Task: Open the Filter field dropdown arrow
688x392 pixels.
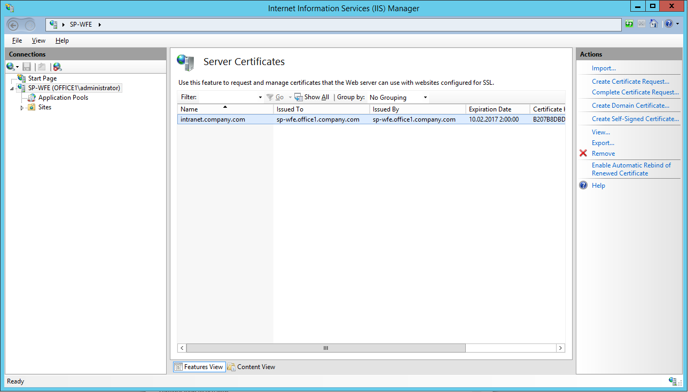Action: [x=260, y=98]
